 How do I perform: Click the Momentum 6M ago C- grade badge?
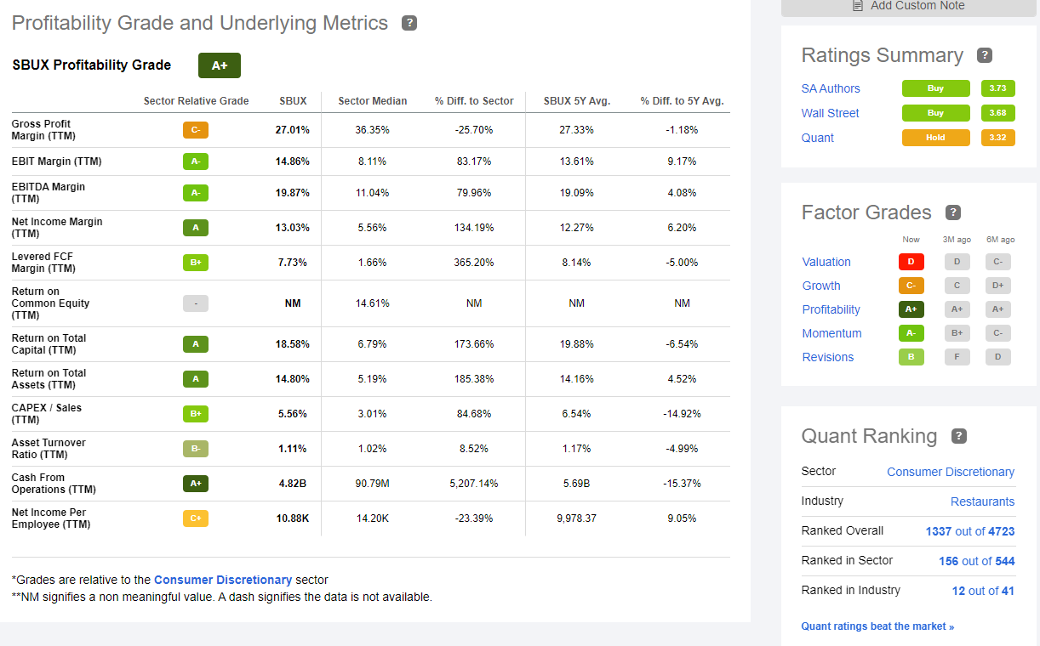998,333
